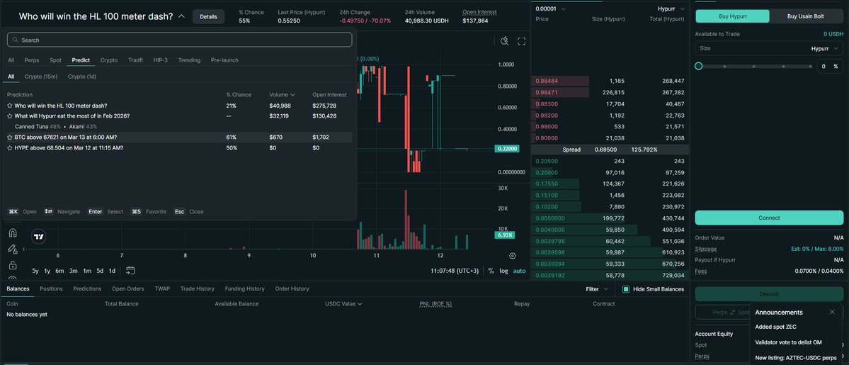Click the quick search lightning icon on chart
The height and width of the screenshot is (365, 849).
pos(505,41)
